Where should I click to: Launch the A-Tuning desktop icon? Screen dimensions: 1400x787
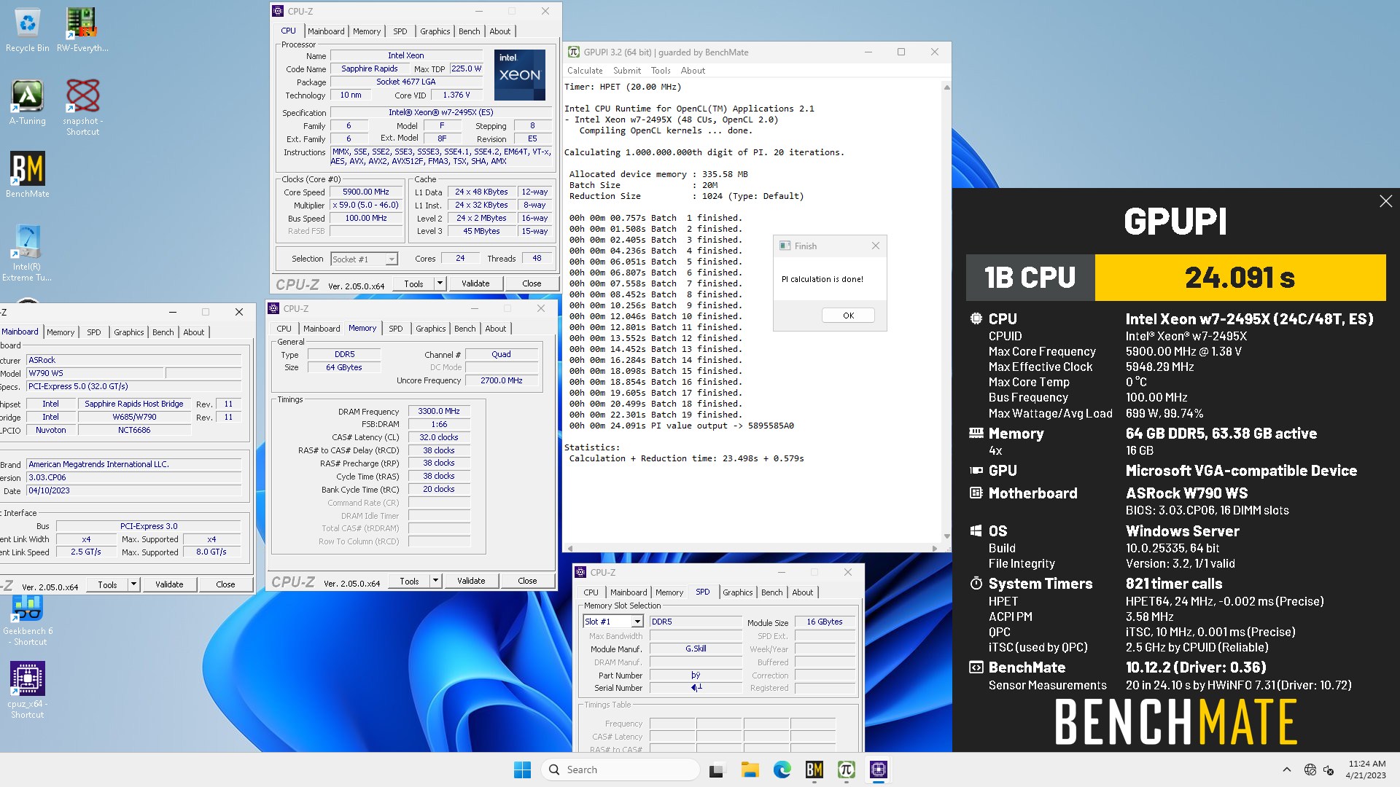point(28,102)
